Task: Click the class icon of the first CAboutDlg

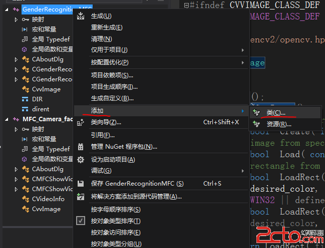Action: (x=26, y=59)
